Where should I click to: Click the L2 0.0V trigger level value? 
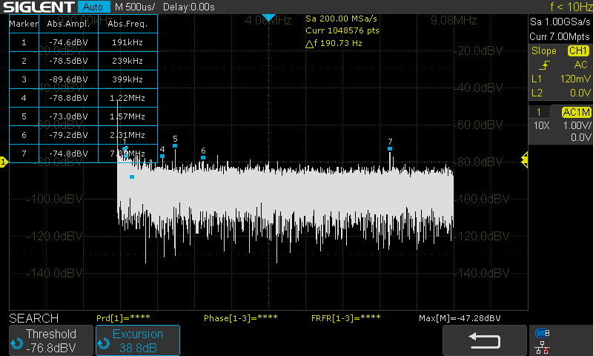(580, 93)
